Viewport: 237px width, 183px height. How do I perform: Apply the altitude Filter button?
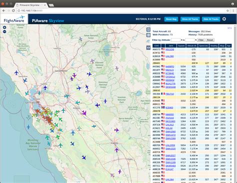click(x=201, y=40)
